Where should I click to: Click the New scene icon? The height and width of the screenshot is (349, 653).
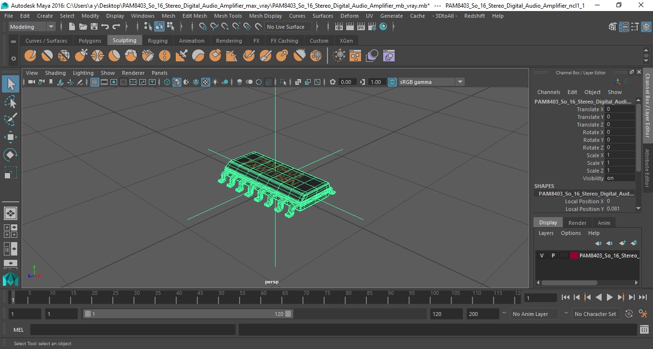pyautogui.click(x=72, y=27)
